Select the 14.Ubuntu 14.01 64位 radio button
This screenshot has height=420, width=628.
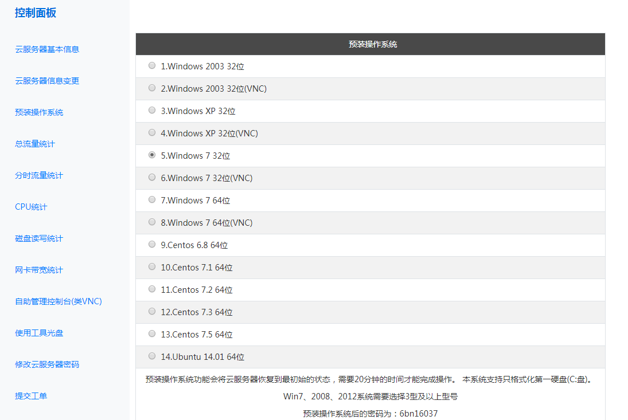point(152,356)
